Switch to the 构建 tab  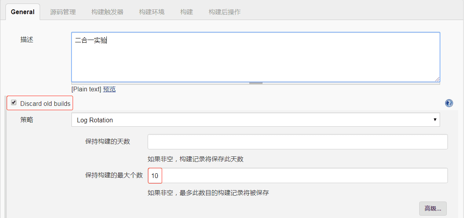click(x=187, y=12)
